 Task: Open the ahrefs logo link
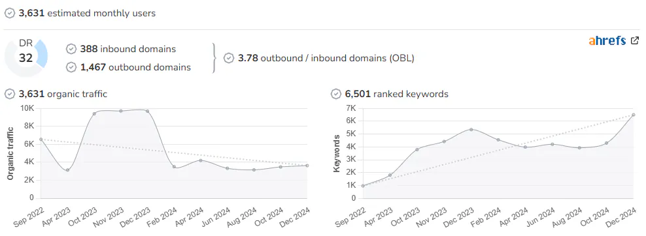(607, 40)
